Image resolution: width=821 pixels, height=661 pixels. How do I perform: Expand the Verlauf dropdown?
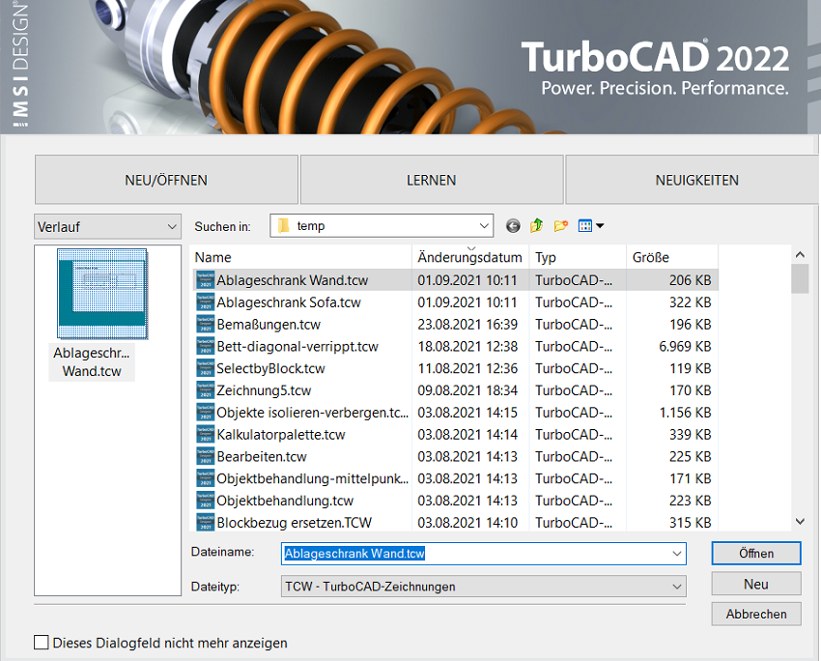click(107, 227)
